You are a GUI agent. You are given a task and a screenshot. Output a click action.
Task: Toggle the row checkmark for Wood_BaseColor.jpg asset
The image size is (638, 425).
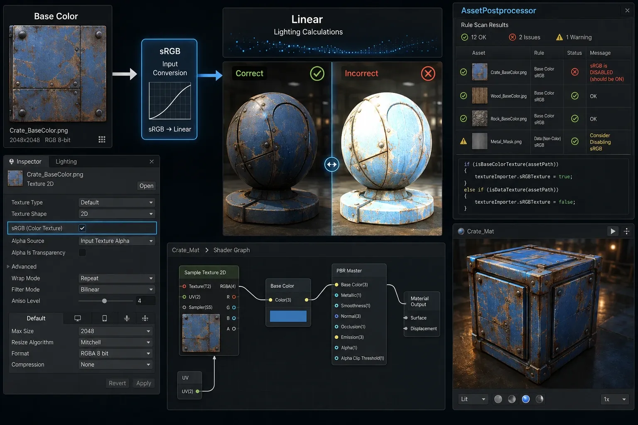pos(464,96)
